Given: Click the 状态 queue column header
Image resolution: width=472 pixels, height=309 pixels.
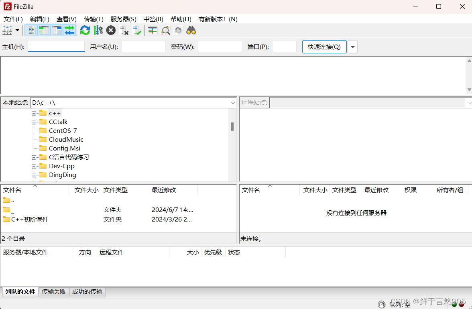Looking at the screenshot, I should pos(255,252).
